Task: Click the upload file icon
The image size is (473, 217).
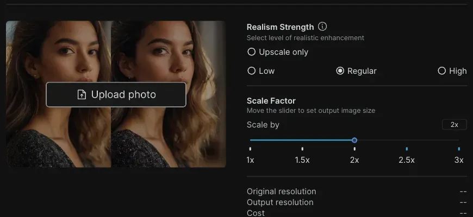Action: tap(82, 94)
